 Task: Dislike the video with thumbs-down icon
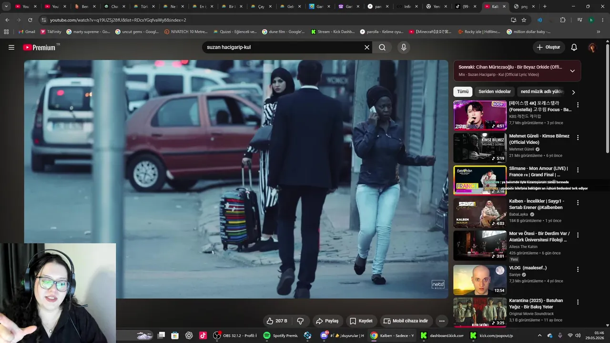(300, 321)
